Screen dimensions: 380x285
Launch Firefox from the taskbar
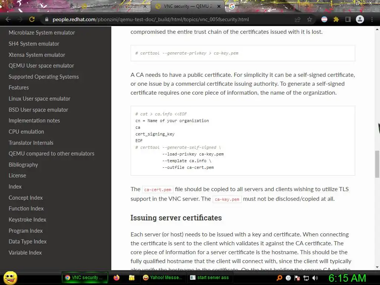pos(117,278)
